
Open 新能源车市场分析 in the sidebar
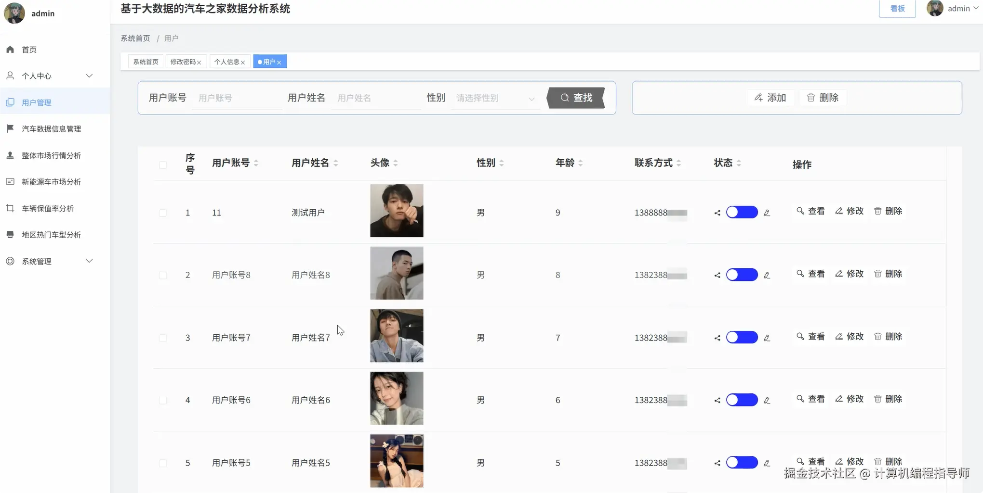(x=55, y=182)
